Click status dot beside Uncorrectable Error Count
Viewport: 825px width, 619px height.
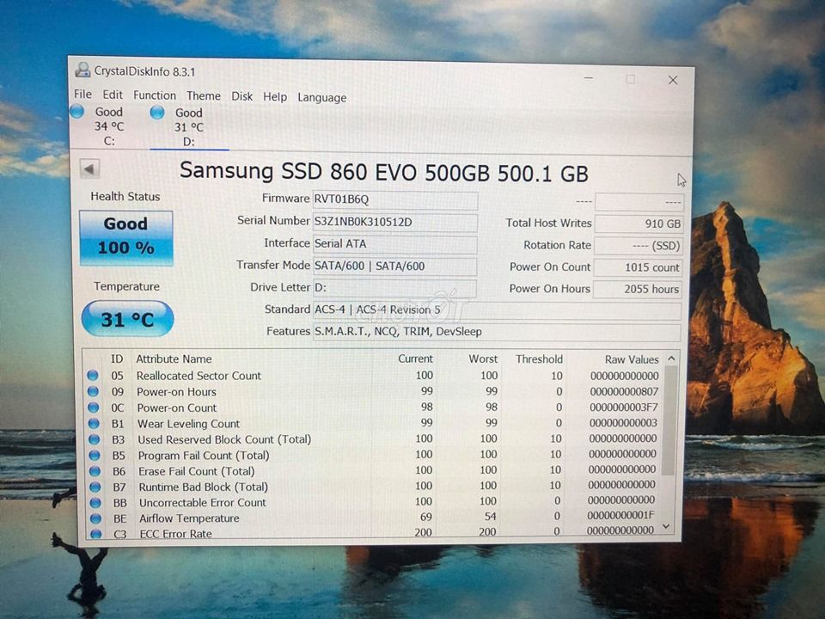(95, 503)
